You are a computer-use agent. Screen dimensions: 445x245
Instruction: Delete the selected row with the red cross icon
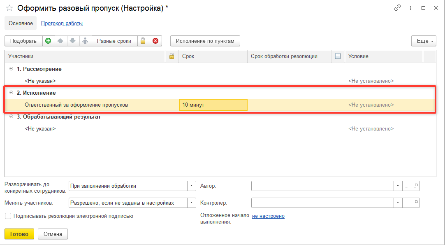[x=155, y=41]
